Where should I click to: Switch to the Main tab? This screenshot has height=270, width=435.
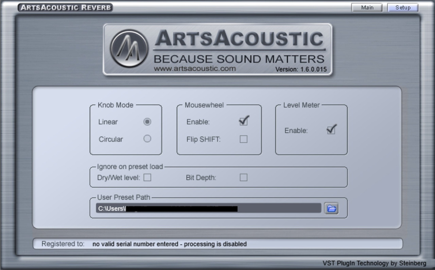point(367,7)
